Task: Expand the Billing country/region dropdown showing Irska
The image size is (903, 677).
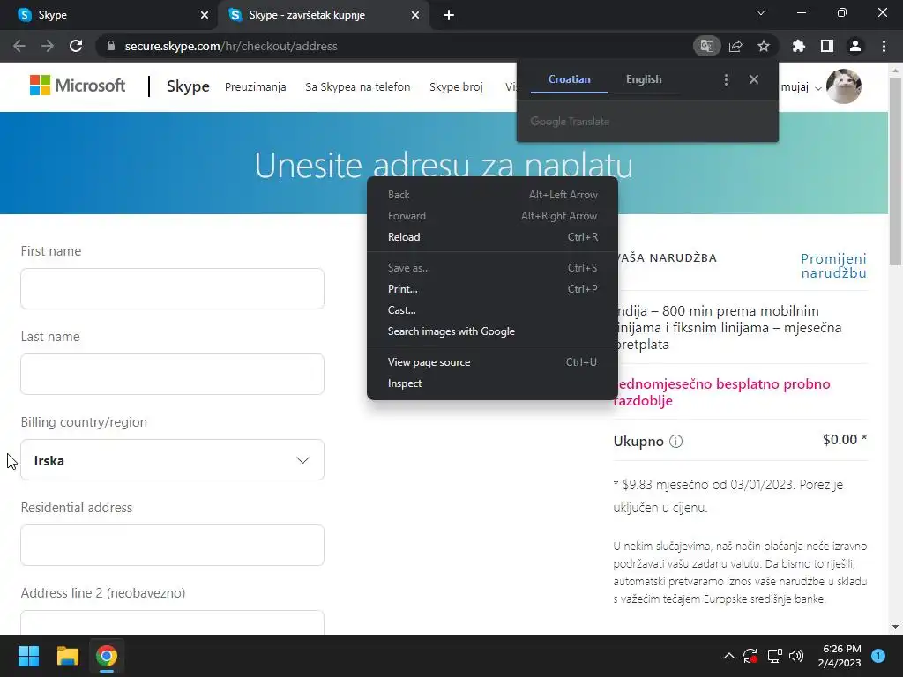Action: (x=172, y=460)
